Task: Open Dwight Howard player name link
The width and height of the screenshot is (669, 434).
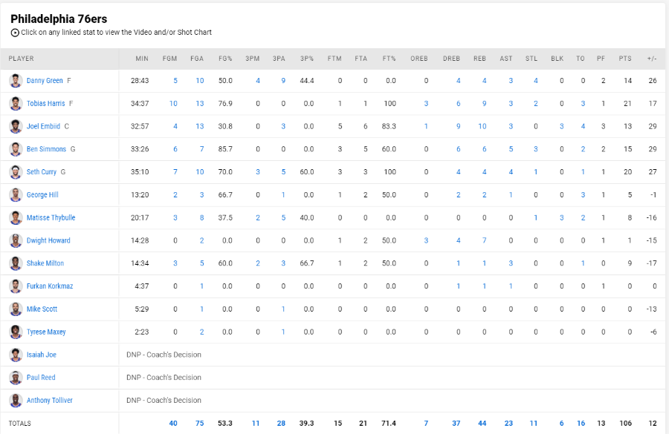Action: pos(48,240)
